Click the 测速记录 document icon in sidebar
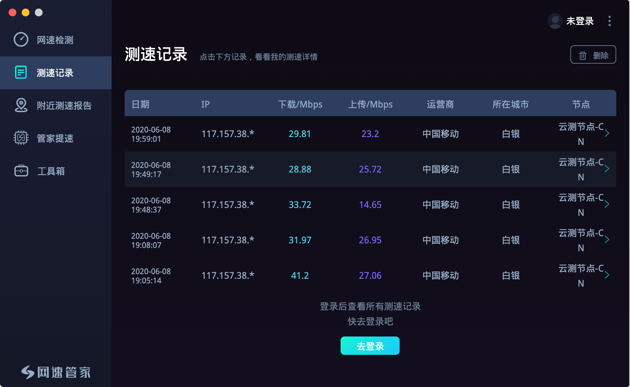 (21, 72)
